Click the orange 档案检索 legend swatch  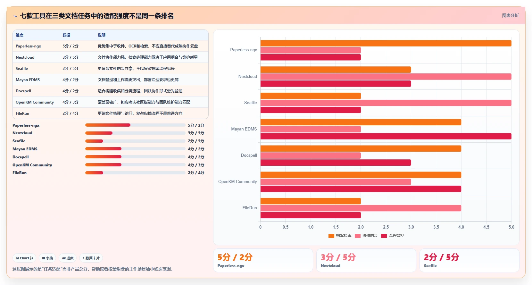(331, 236)
